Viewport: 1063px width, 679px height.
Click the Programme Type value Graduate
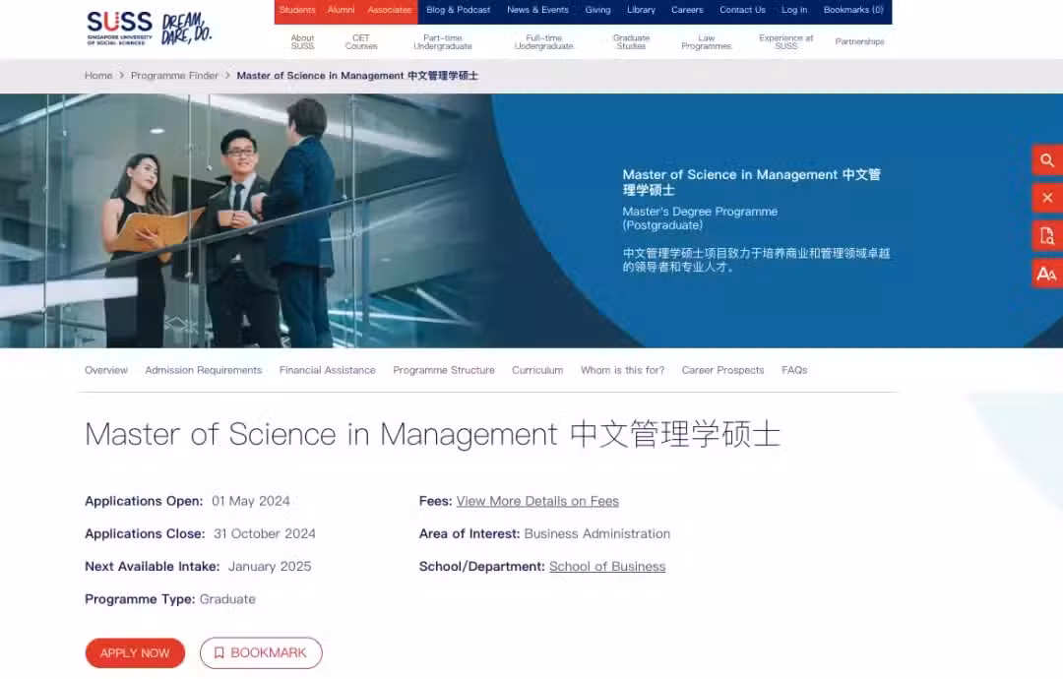[x=227, y=599]
